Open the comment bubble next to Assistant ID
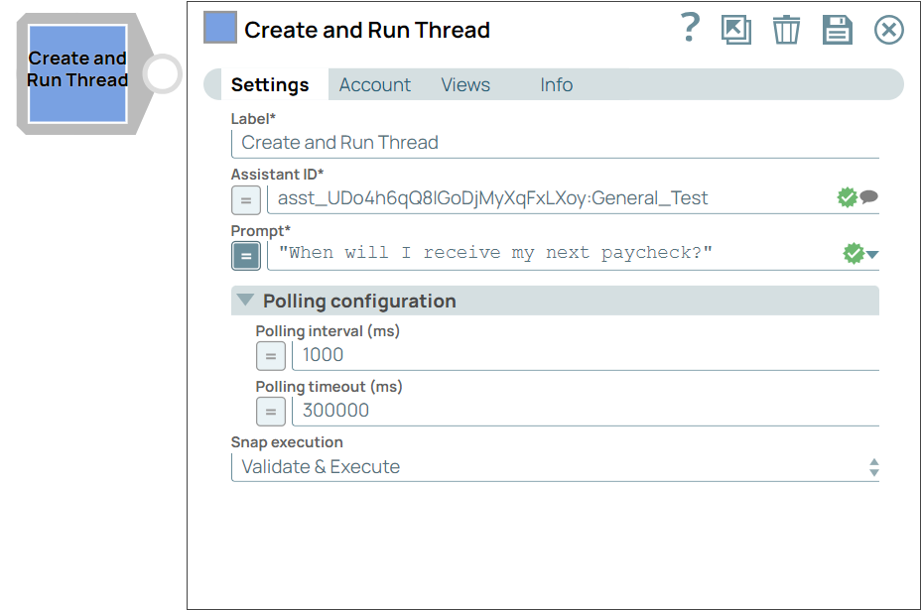The image size is (921, 610). pyautogui.click(x=869, y=196)
